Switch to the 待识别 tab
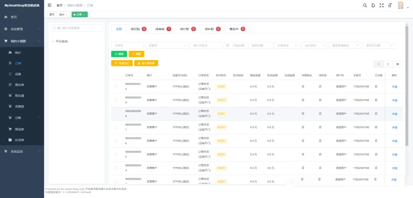The width and height of the screenshot is (413, 198). [138, 29]
